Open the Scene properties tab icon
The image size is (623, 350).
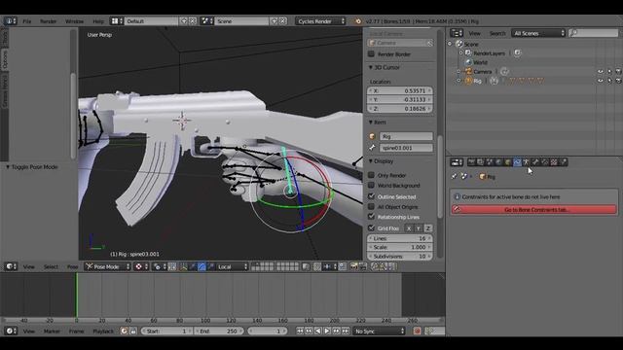click(489, 162)
